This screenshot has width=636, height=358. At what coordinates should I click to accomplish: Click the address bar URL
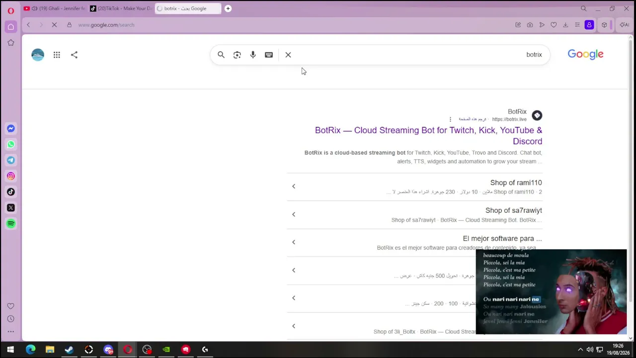coord(106,25)
